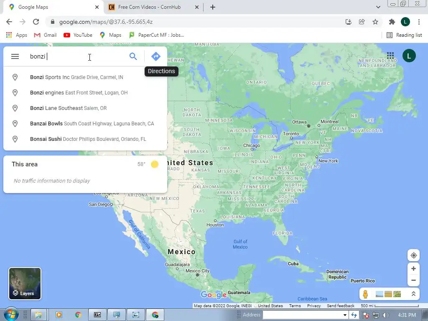The image size is (428, 321).
Task: Click the 500 mi scale bar
Action: point(390,306)
